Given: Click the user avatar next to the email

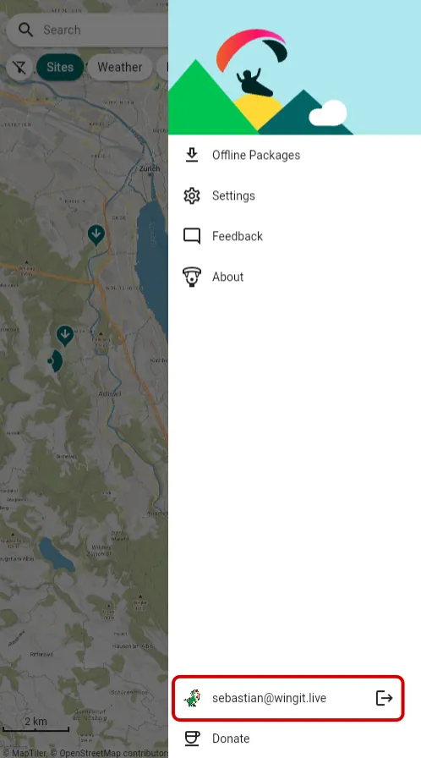Looking at the screenshot, I should tap(192, 698).
